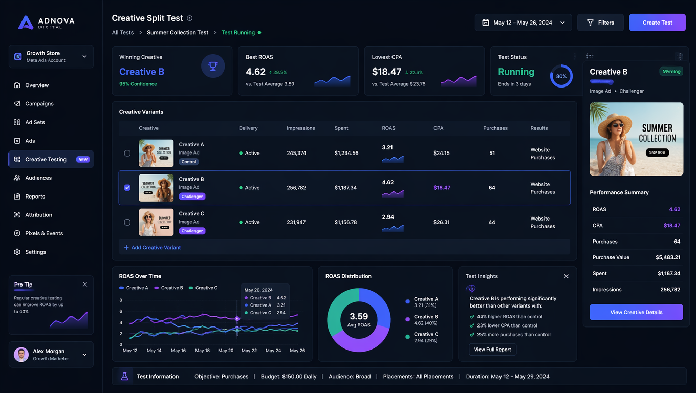This screenshot has height=393, width=696.
Task: Close the Test Insights panel
Action: [x=566, y=276]
